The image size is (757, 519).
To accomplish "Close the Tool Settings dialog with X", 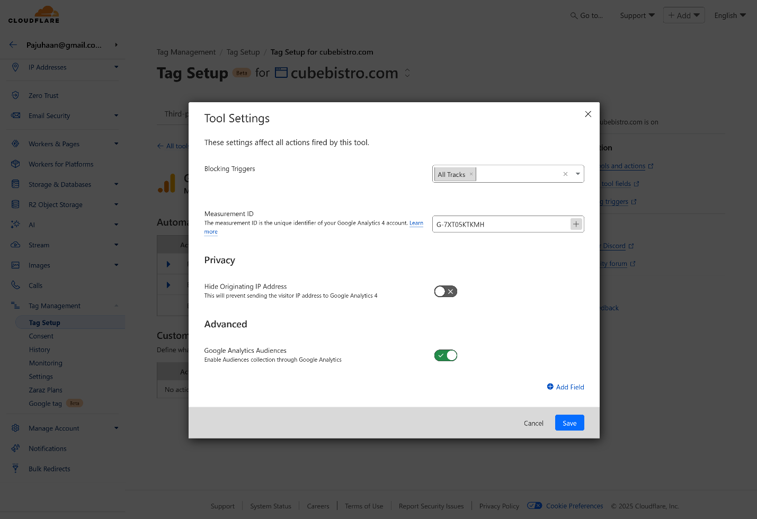I will [588, 114].
